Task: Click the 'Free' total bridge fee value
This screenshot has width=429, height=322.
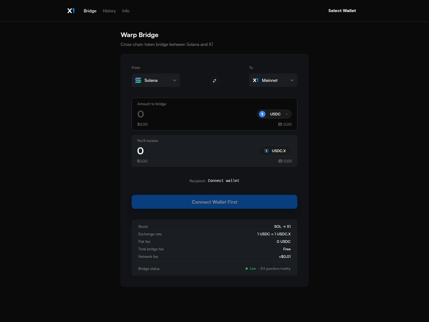Action: [x=287, y=249]
